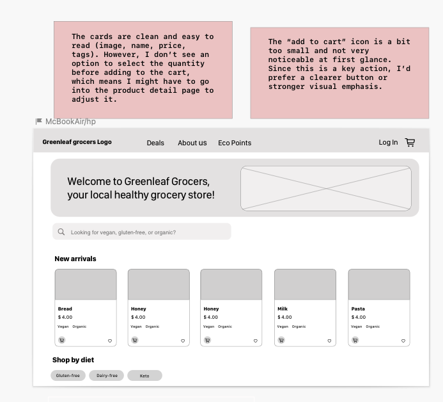Open the Deals menu item
The width and height of the screenshot is (443, 402).
(155, 143)
